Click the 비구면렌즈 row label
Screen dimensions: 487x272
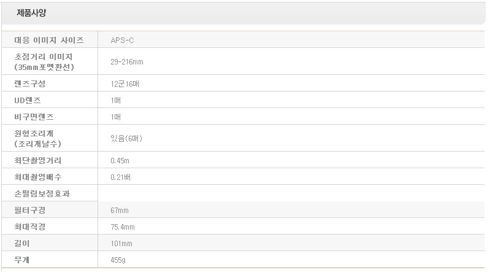[x=34, y=116]
